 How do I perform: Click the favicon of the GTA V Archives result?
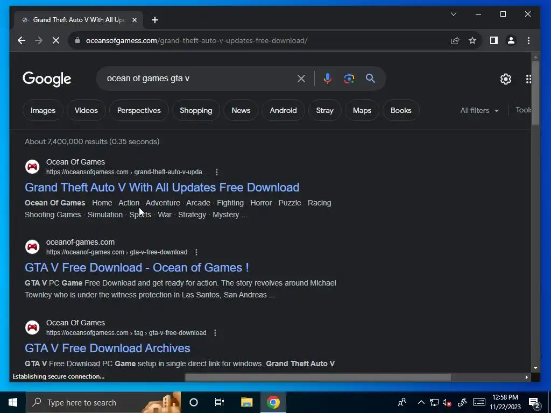click(32, 327)
